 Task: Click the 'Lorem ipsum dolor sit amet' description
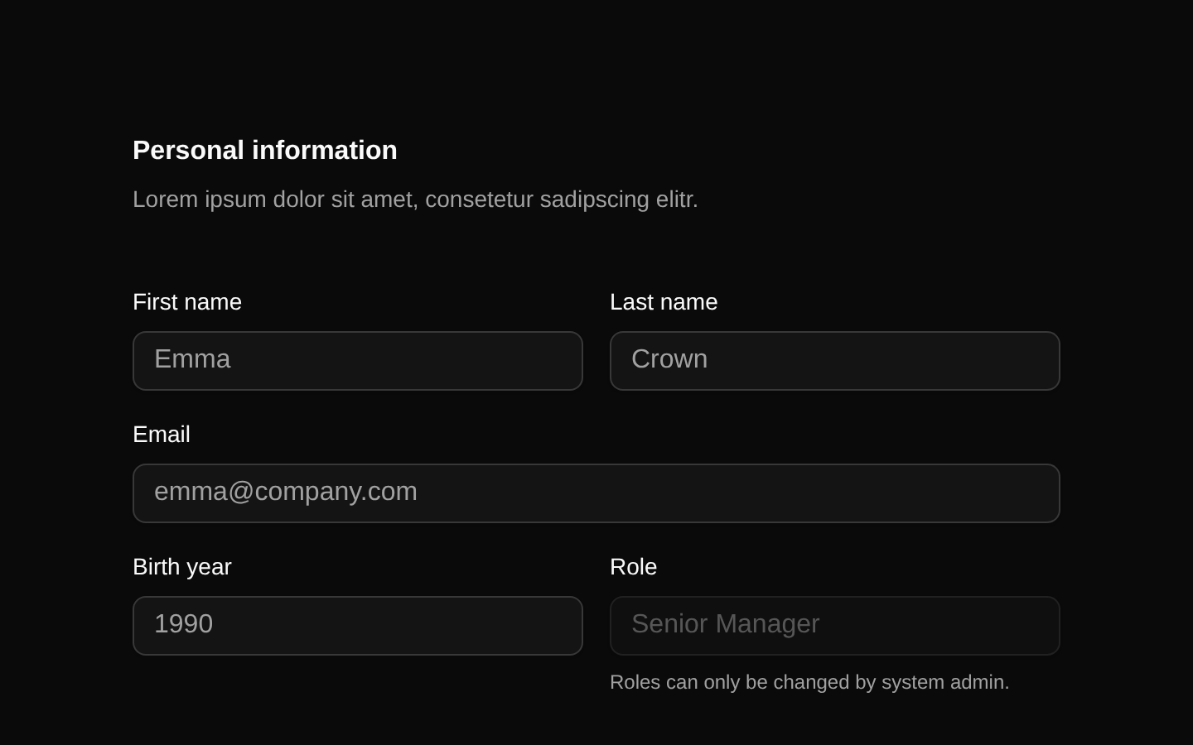pos(415,199)
